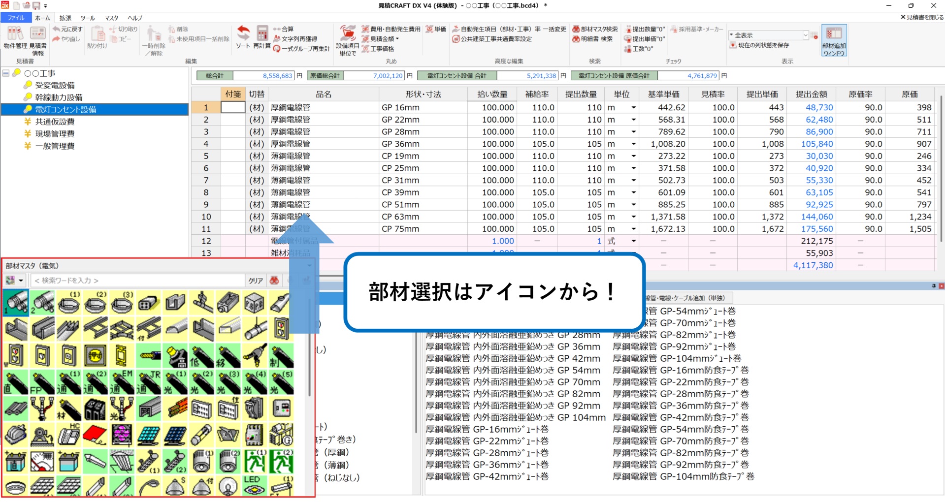This screenshot has width=945, height=502.
Task: Open 物件管理 from the ribbon
Action: click(x=15, y=38)
